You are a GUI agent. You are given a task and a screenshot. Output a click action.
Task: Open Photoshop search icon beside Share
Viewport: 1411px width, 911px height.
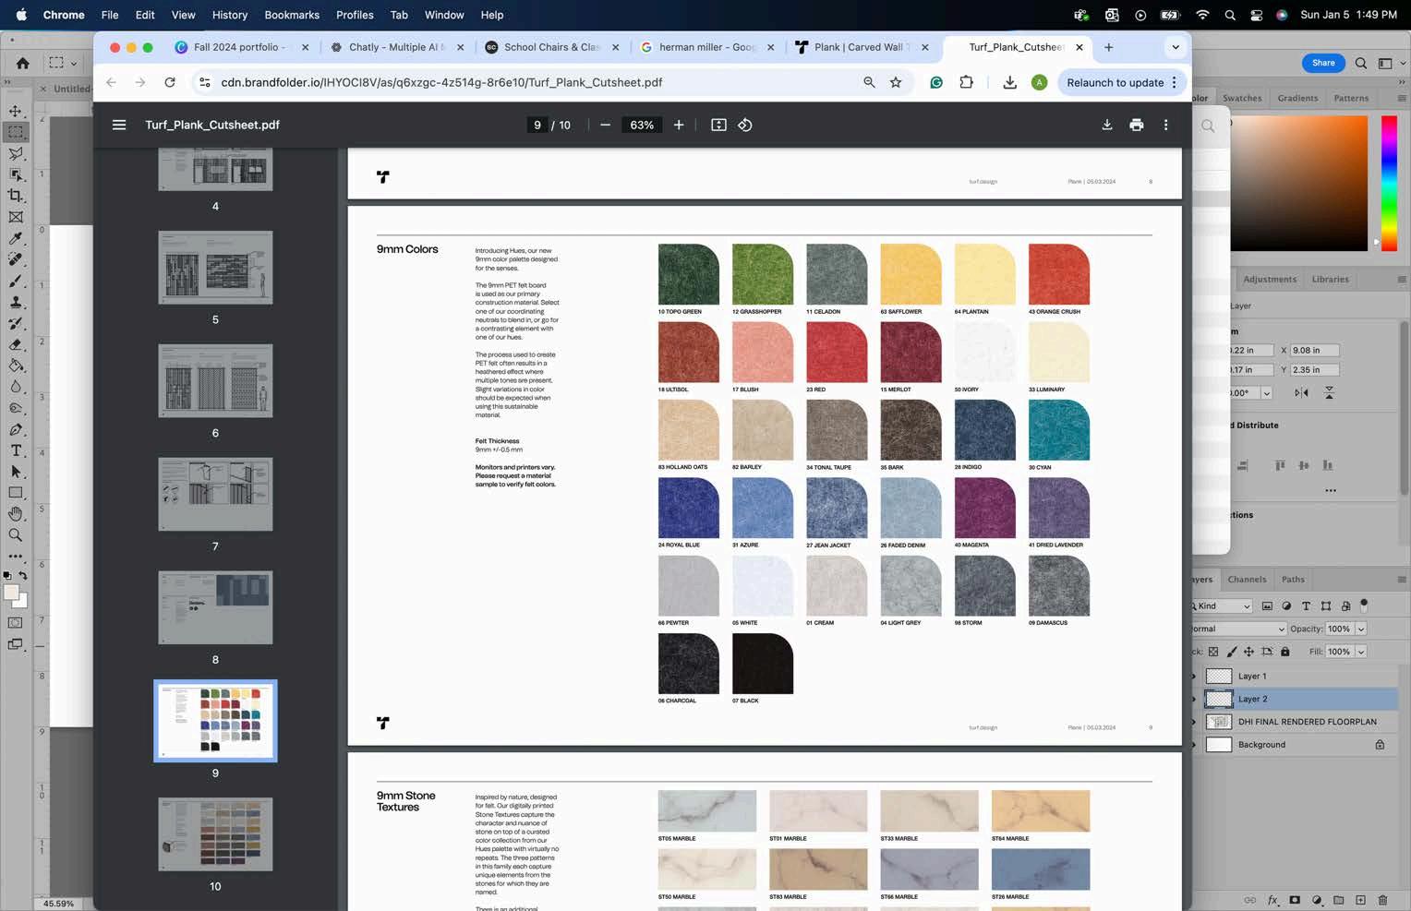point(1361,63)
